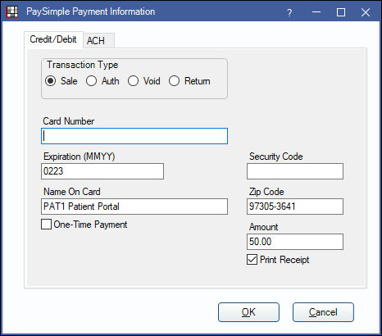Click the Card Number label
This screenshot has height=336, width=382.
(x=69, y=121)
